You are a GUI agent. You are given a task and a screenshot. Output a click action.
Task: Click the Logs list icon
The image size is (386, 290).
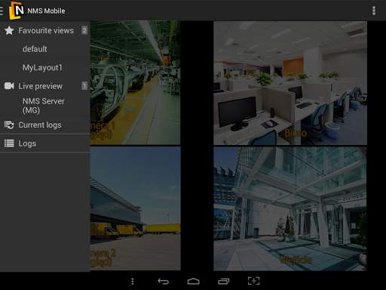tap(9, 143)
